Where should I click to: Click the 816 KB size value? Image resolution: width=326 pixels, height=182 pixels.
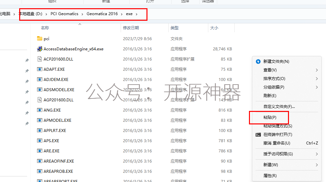pos(225,110)
